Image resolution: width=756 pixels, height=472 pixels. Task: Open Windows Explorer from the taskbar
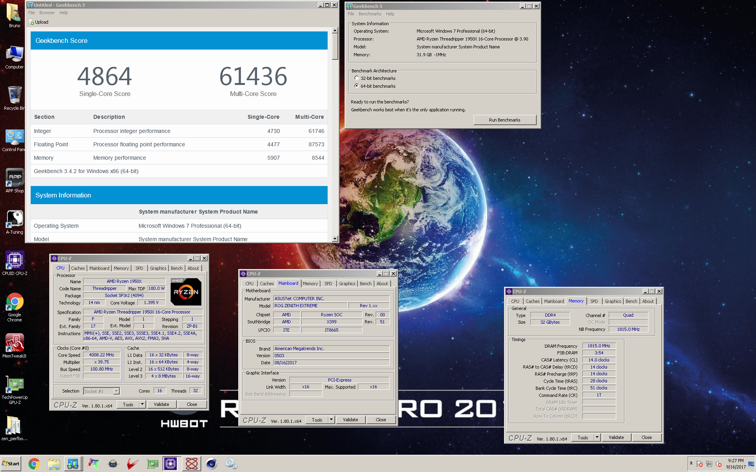[x=54, y=464]
